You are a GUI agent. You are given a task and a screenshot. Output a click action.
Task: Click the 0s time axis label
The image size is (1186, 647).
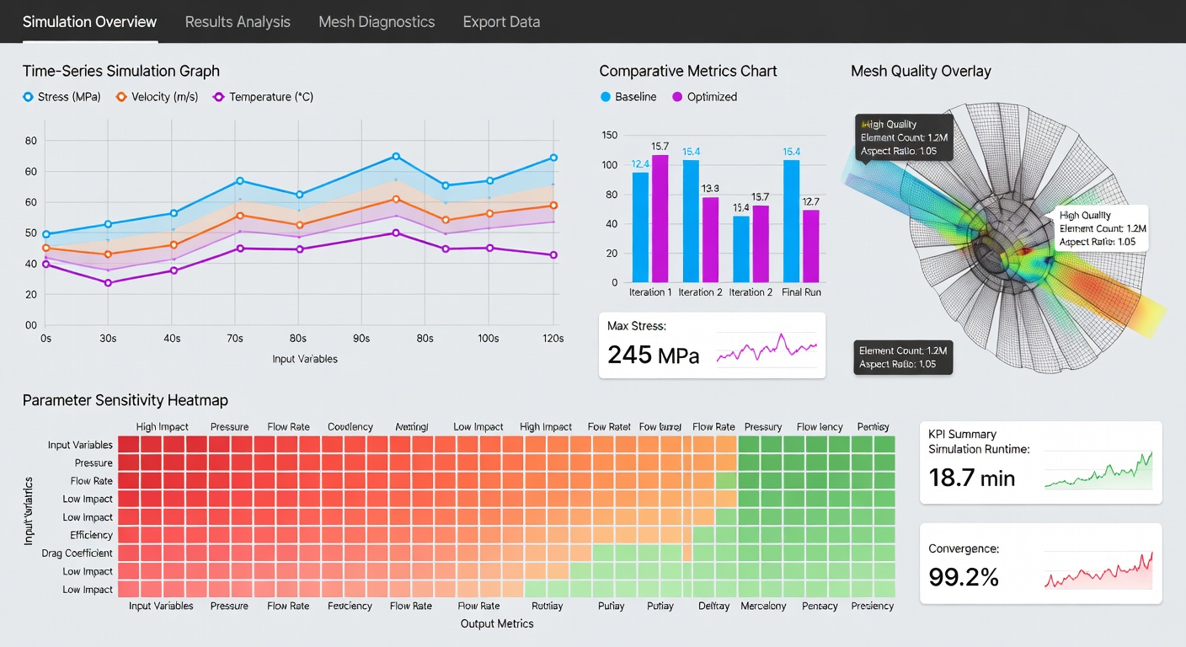[x=45, y=339]
